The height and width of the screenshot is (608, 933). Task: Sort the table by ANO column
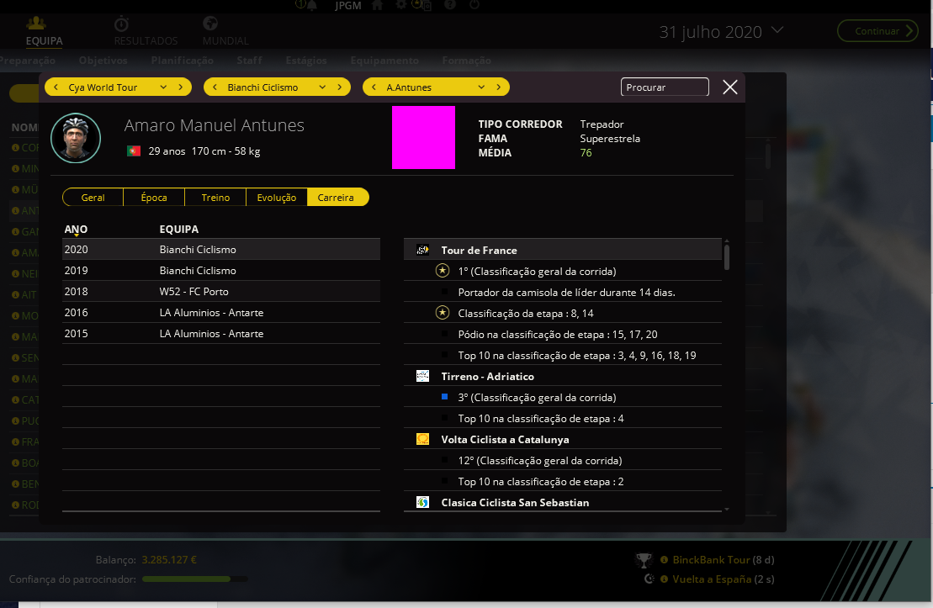point(76,229)
